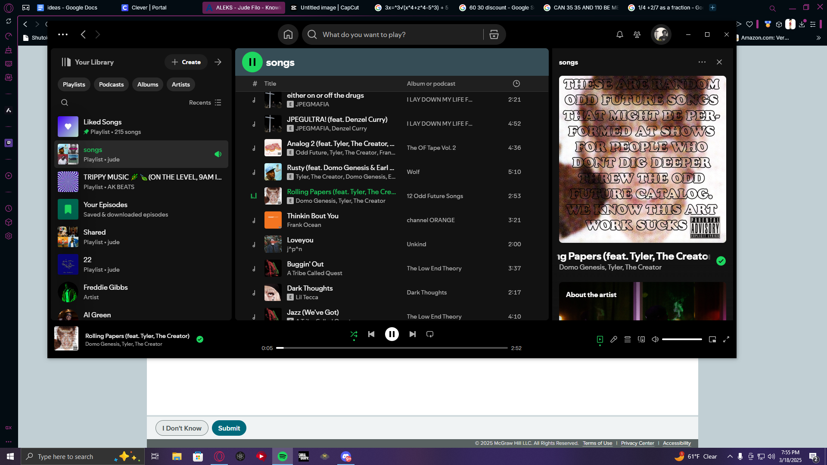Viewport: 827px width, 465px height.
Task: Play 'either on or off the drugs'
Action: point(254,100)
